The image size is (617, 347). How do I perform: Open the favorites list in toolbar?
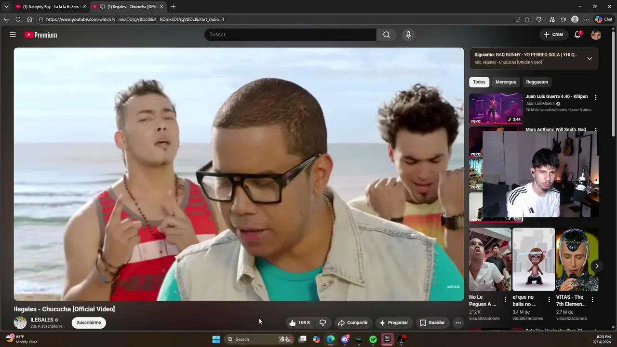(x=563, y=19)
